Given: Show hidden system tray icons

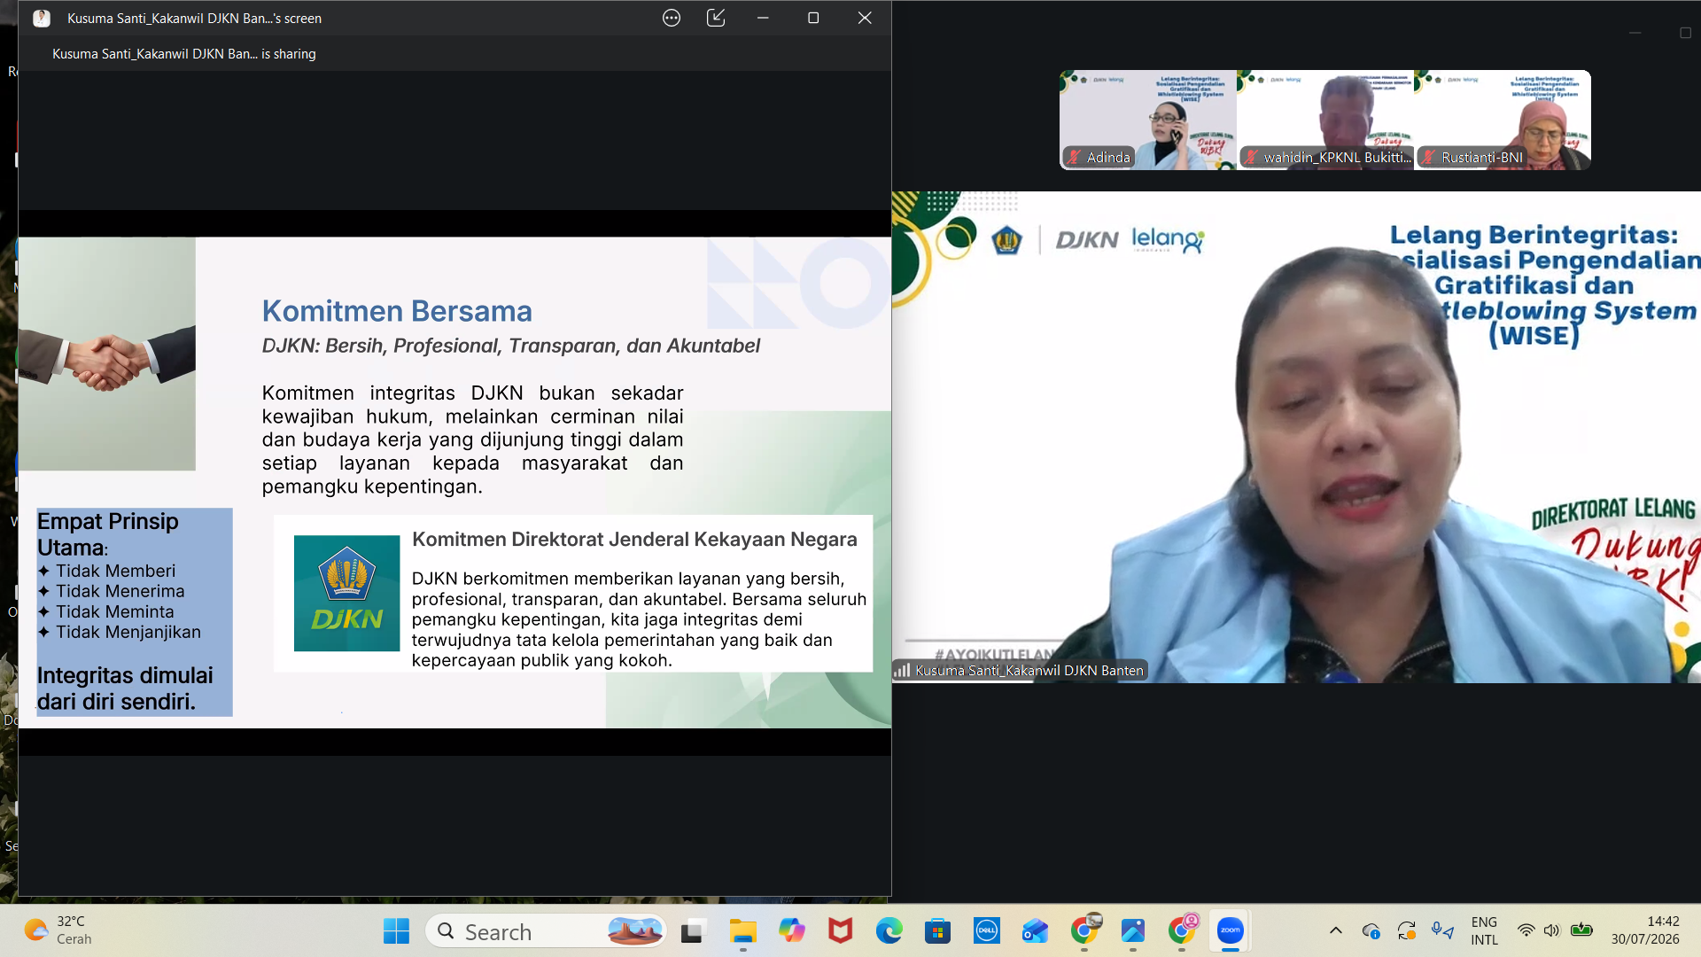Looking at the screenshot, I should [1336, 930].
